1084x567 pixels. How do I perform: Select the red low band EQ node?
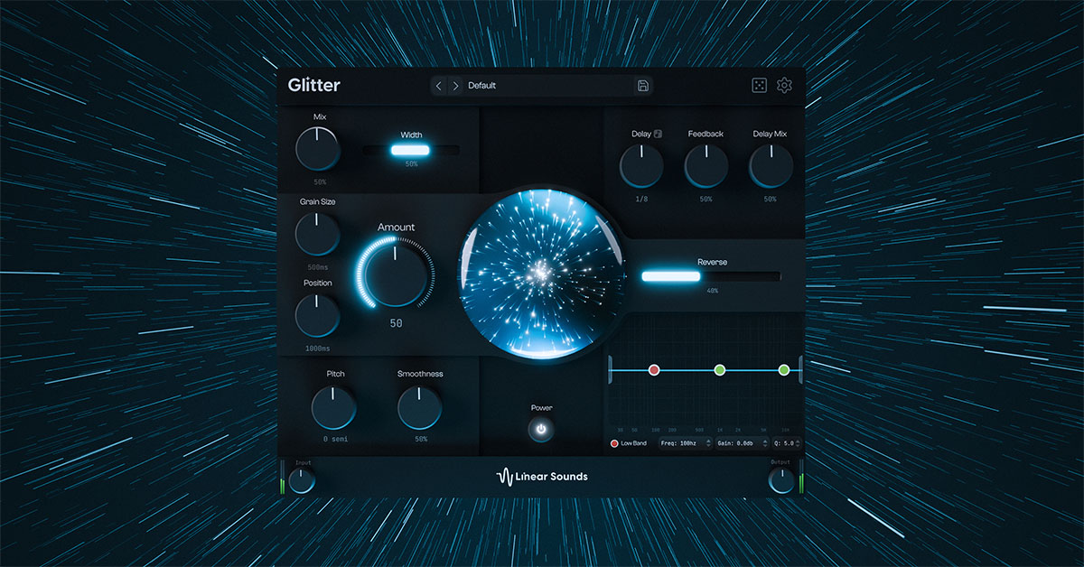[654, 368]
